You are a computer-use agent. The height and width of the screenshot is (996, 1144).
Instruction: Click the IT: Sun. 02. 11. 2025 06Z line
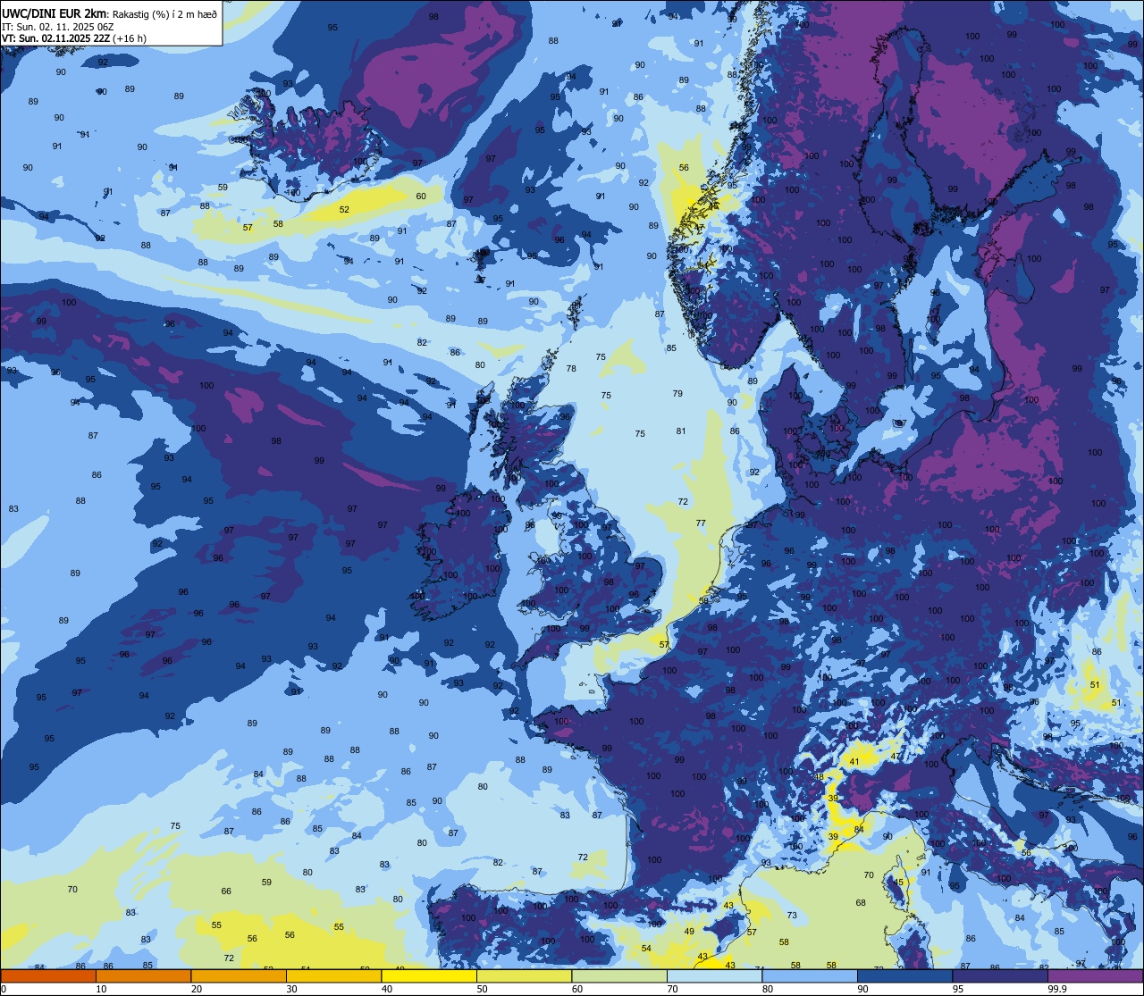[x=57, y=27]
